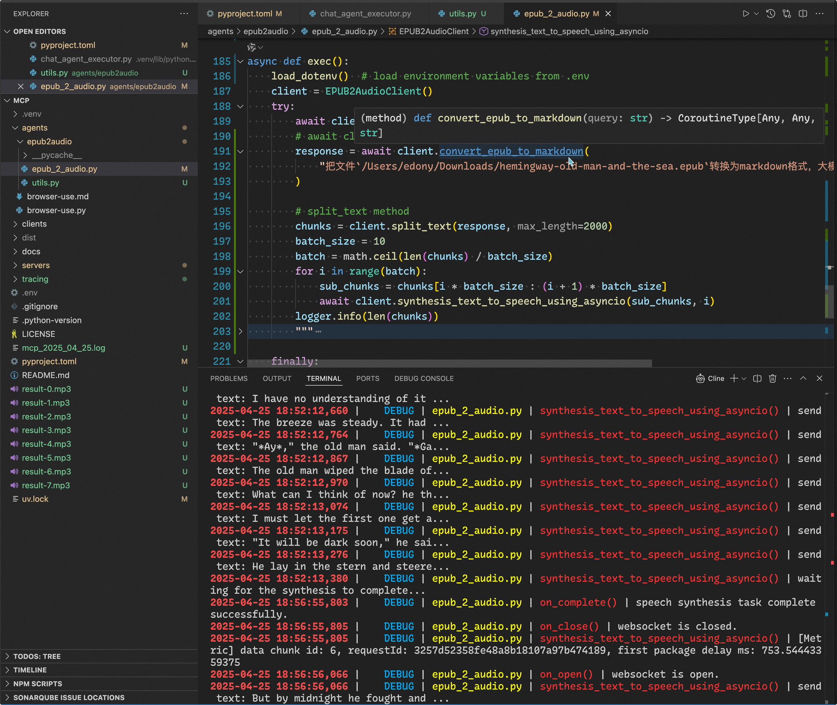Split the editor right
The width and height of the screenshot is (837, 705).
[x=803, y=14]
